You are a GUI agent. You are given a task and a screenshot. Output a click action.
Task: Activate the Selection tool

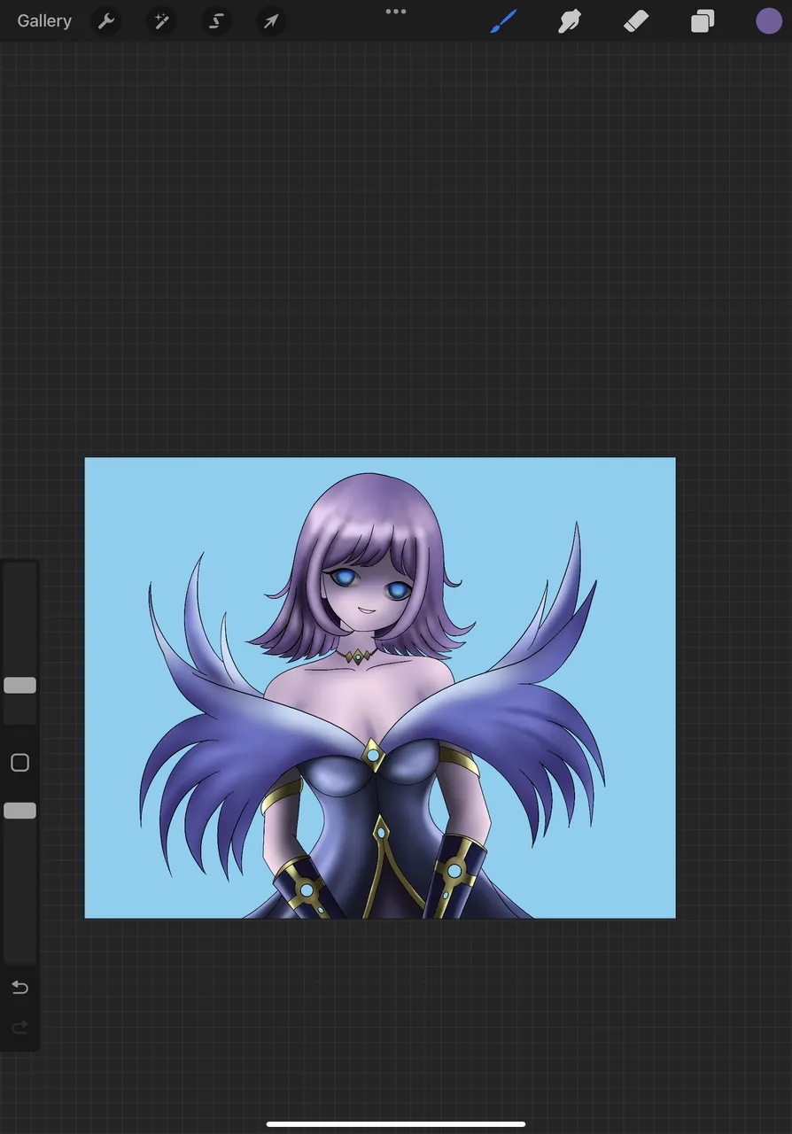(x=216, y=21)
